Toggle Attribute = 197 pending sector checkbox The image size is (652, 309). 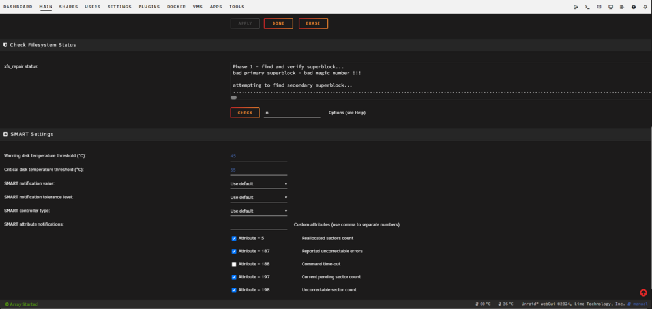click(234, 277)
